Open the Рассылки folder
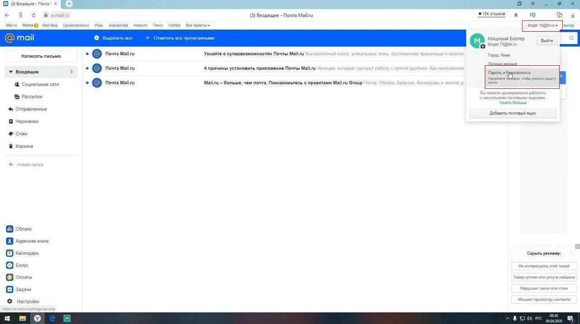The height and width of the screenshot is (324, 580). click(x=28, y=97)
